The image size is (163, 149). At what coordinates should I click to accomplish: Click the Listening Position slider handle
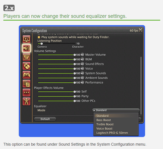click(x=41, y=44)
